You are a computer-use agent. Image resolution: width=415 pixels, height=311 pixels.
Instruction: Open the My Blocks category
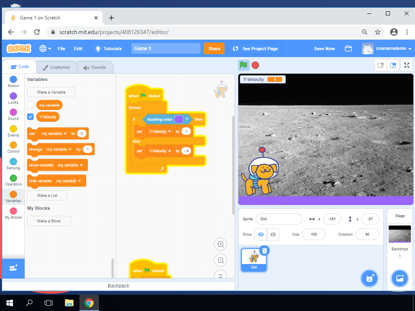click(13, 213)
